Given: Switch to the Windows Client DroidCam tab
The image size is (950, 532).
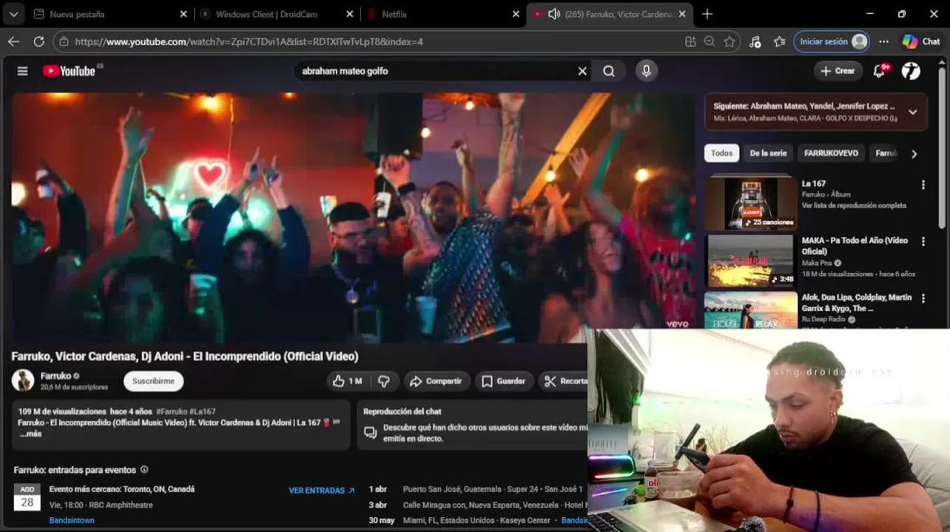Looking at the screenshot, I should [x=277, y=14].
